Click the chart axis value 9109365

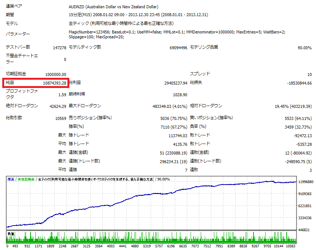click(305, 194)
